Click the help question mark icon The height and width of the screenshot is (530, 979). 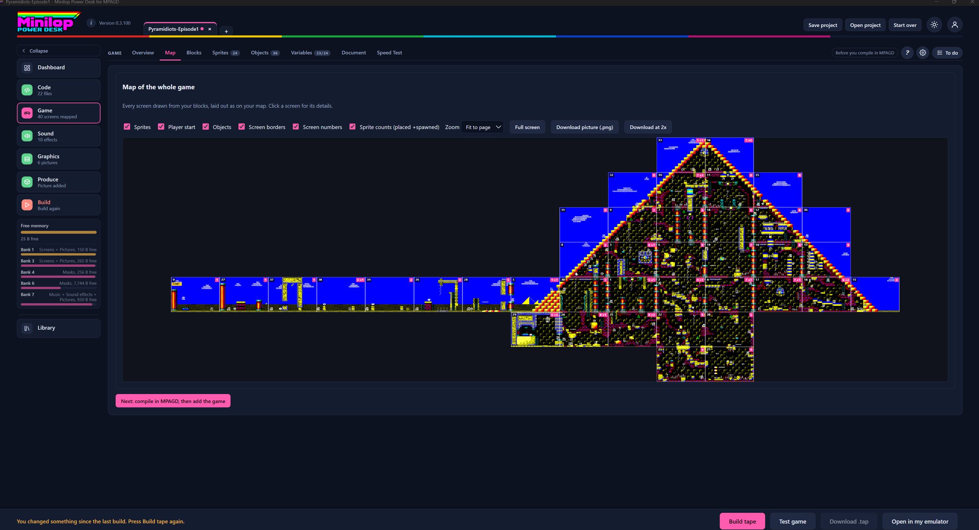pos(907,53)
